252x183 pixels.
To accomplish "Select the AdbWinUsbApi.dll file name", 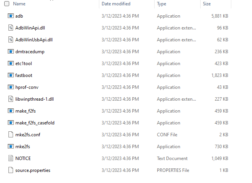I will (x=34, y=40).
